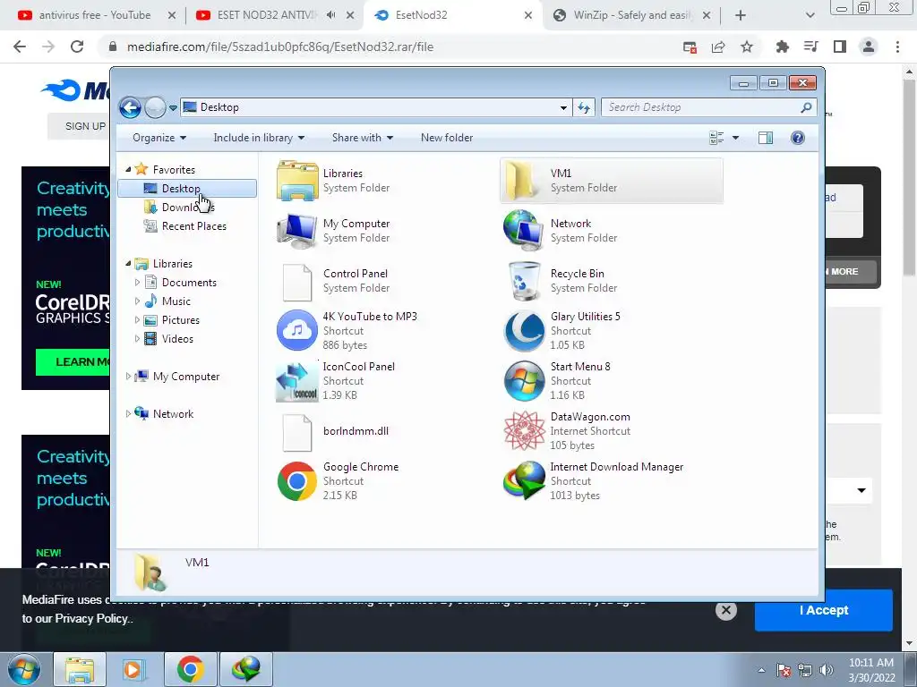Reload the page in Chrome
Viewport: 917px width, 687px height.
click(77, 47)
